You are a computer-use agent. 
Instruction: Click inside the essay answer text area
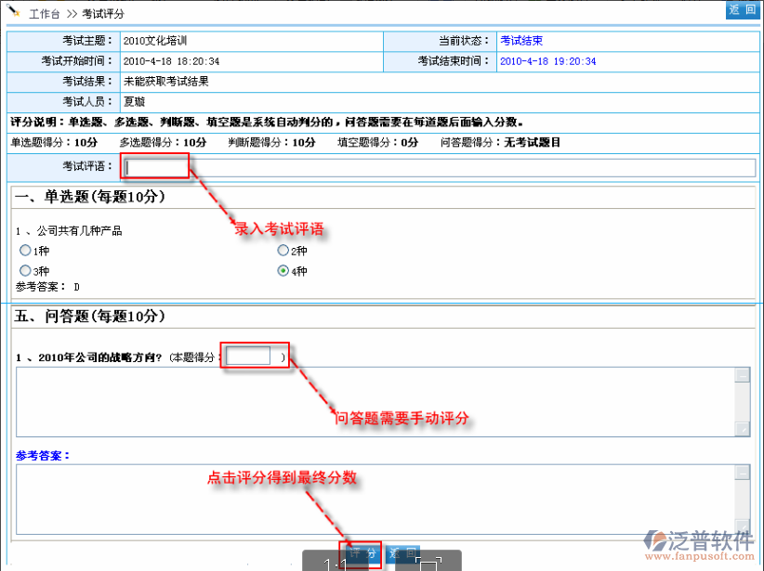[x=375, y=402]
